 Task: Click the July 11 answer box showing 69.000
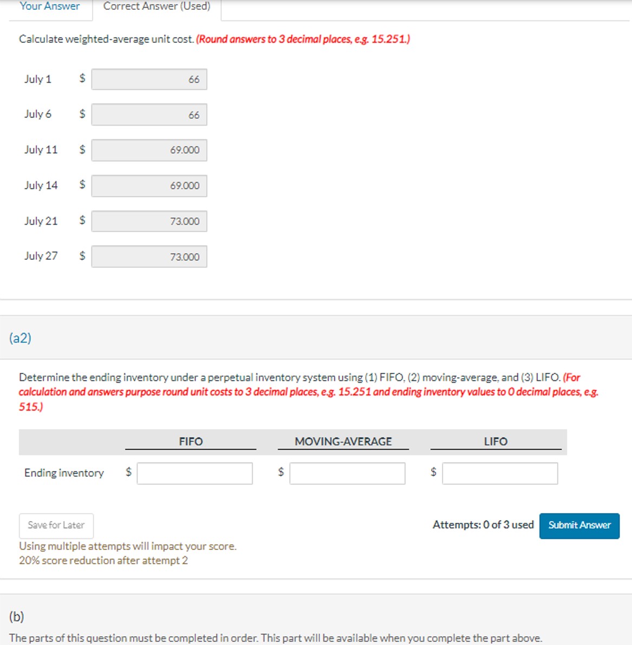pyautogui.click(x=149, y=150)
